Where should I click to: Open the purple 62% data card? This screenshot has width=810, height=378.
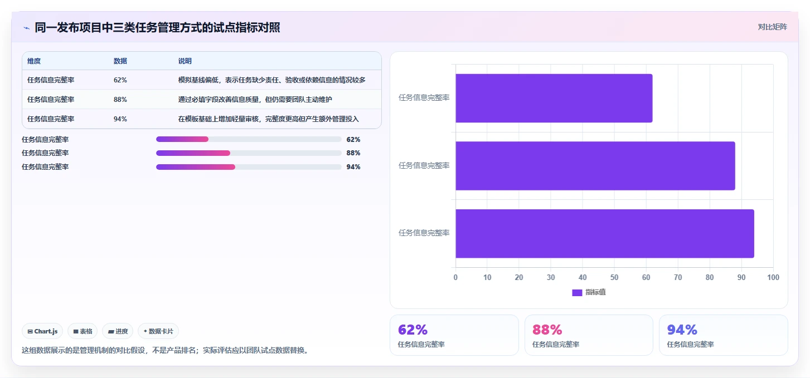[454, 335]
